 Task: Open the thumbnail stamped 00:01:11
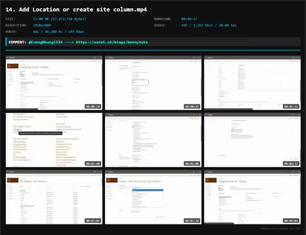(x=253, y=83)
